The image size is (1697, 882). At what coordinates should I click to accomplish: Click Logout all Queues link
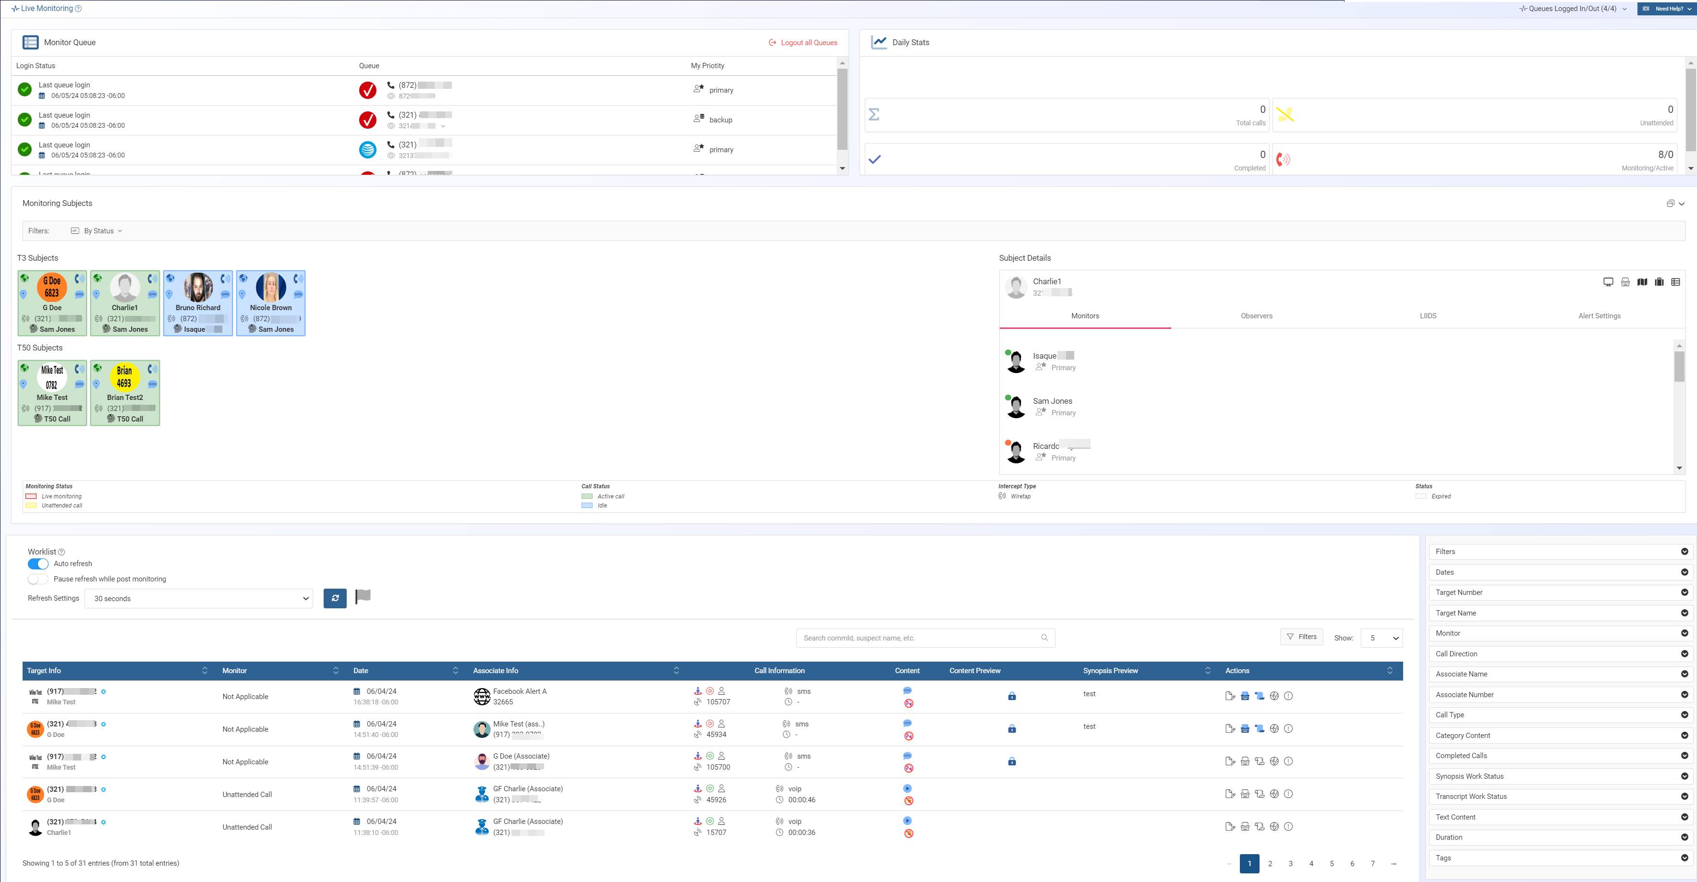(803, 43)
